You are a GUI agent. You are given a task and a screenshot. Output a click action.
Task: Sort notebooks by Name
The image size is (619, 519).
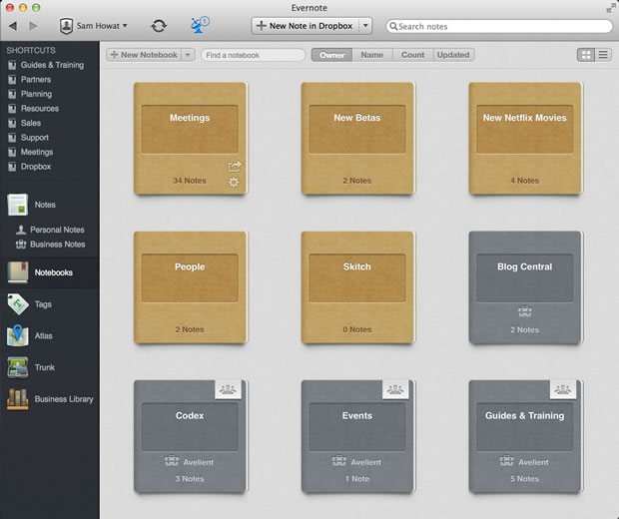pos(371,55)
